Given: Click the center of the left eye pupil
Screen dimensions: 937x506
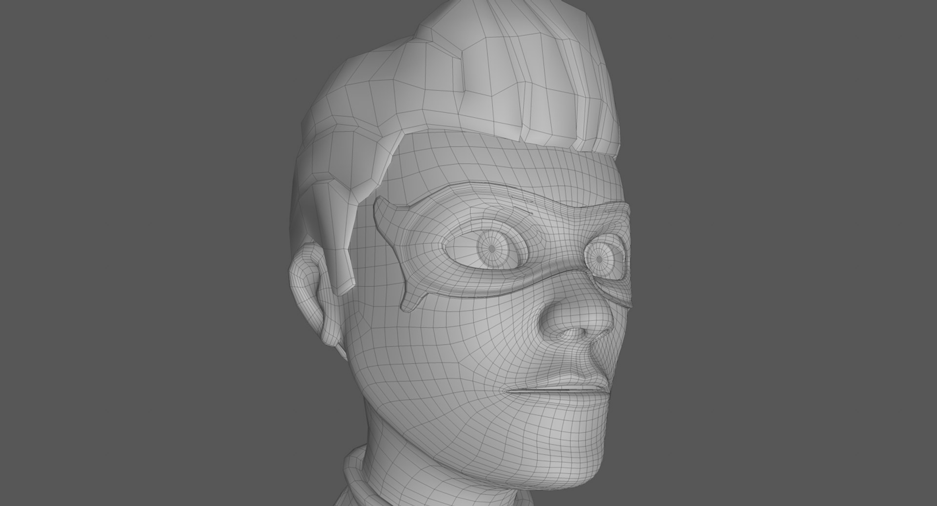Looking at the screenshot, I should pos(492,249).
